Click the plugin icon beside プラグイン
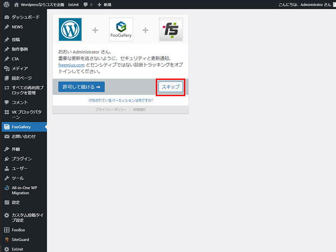The width and height of the screenshot is (336, 252). coord(7,159)
